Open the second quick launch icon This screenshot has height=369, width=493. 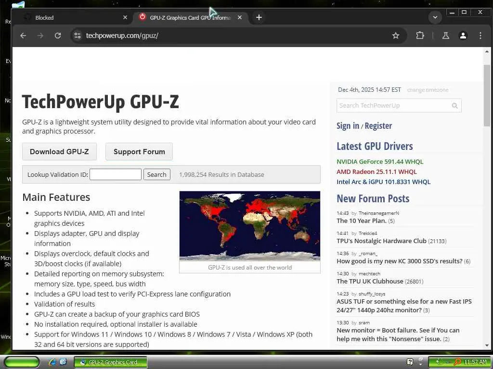point(63,362)
